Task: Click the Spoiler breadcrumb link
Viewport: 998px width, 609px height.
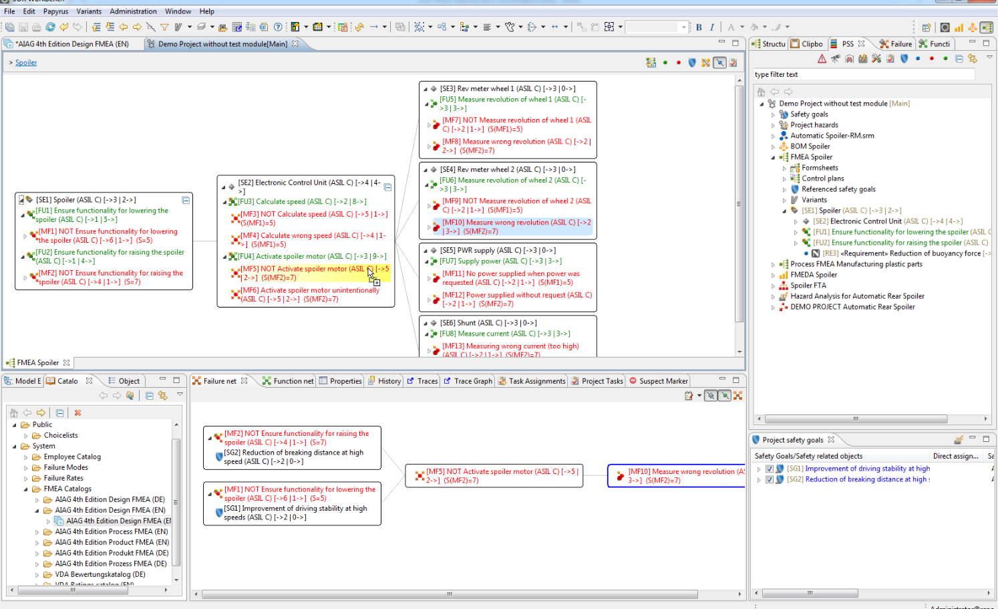Action: click(26, 63)
